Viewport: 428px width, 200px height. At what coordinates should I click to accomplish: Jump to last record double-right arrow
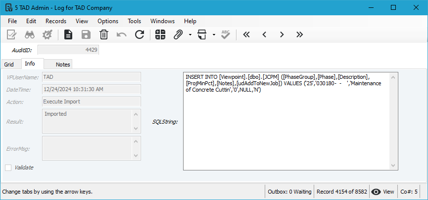click(300, 34)
